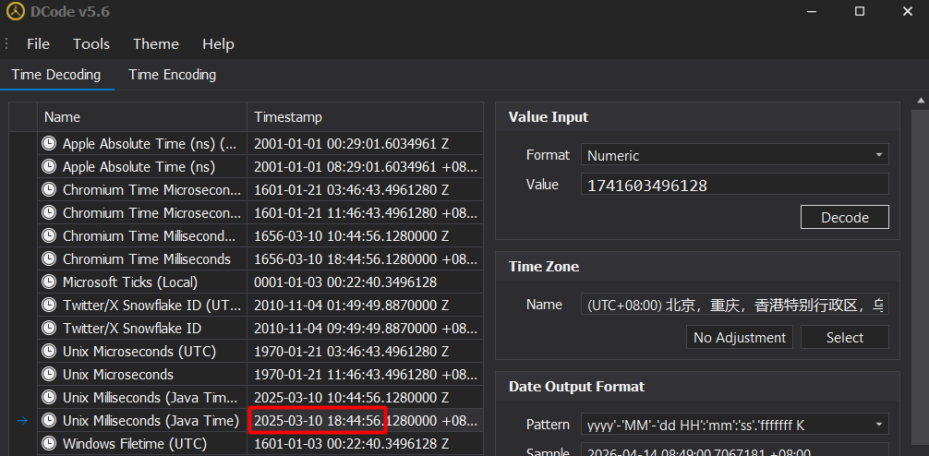The width and height of the screenshot is (929, 456).
Task: Open the Theme menu
Action: (x=156, y=44)
